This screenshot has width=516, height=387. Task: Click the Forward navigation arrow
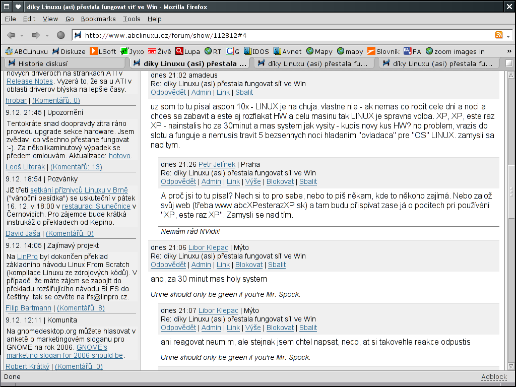click(x=36, y=35)
